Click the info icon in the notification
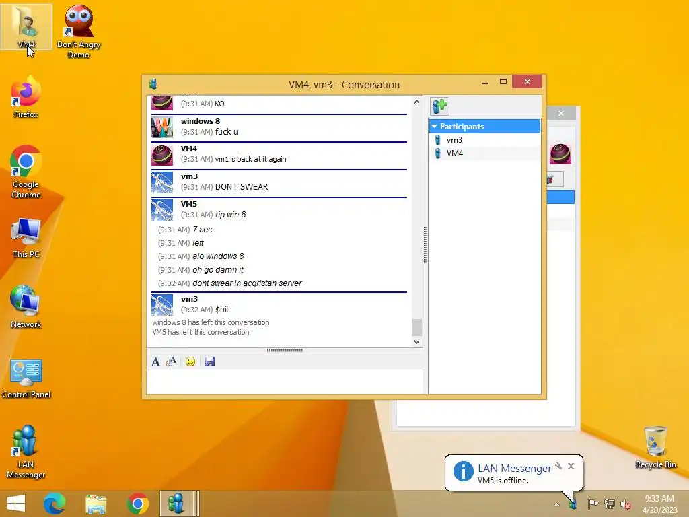This screenshot has width=689, height=517. [463, 472]
